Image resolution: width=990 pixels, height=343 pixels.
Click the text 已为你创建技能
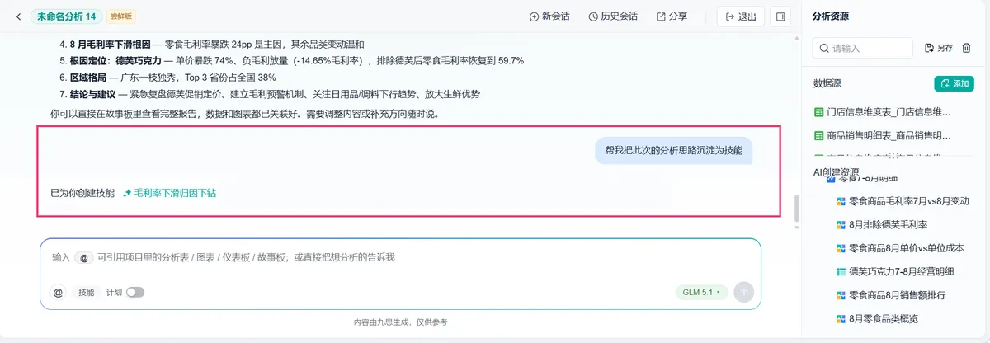82,193
